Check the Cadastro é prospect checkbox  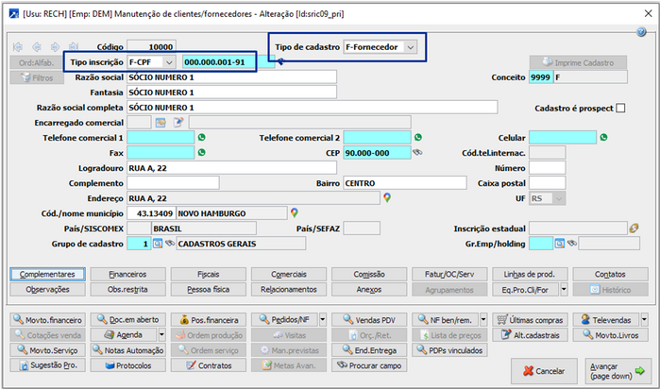pos(620,109)
